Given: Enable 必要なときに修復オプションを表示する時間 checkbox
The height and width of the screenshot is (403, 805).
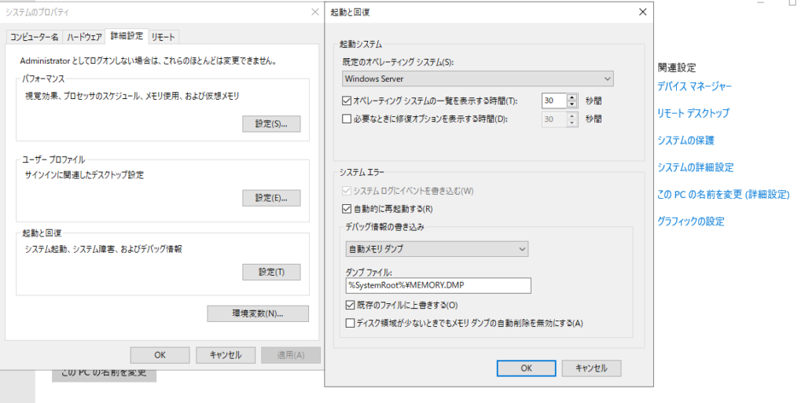Looking at the screenshot, I should pos(347,119).
